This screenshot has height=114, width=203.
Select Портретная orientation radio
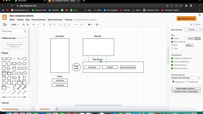pyautogui.click(x=173, y=82)
